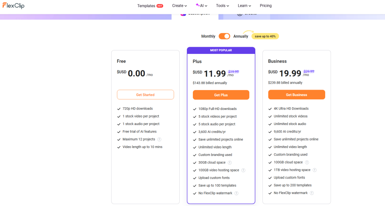Image resolution: width=385 pixels, height=206 pixels.
Task: Click the FlexClip logo
Action: click(x=14, y=5)
